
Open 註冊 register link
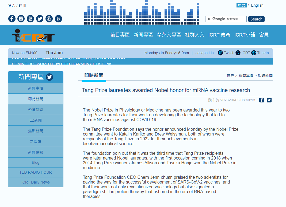point(22,5)
